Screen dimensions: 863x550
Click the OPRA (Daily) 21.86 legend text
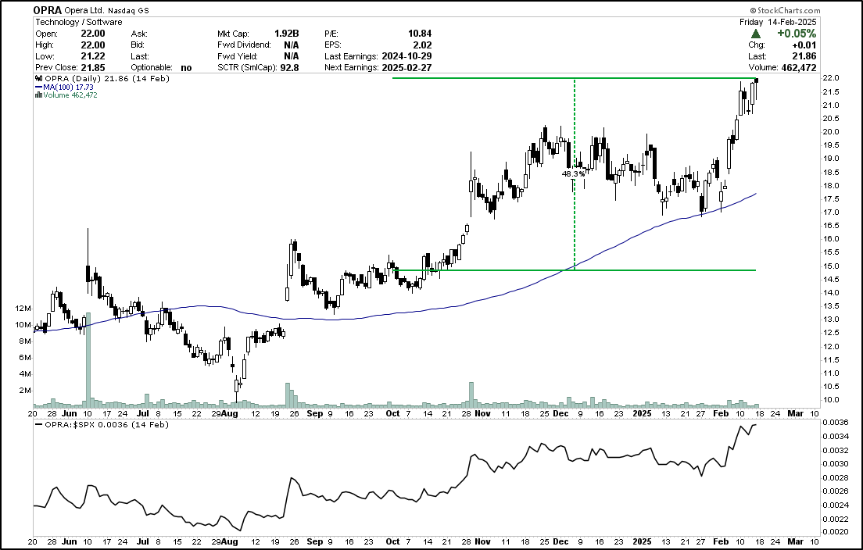(x=107, y=79)
